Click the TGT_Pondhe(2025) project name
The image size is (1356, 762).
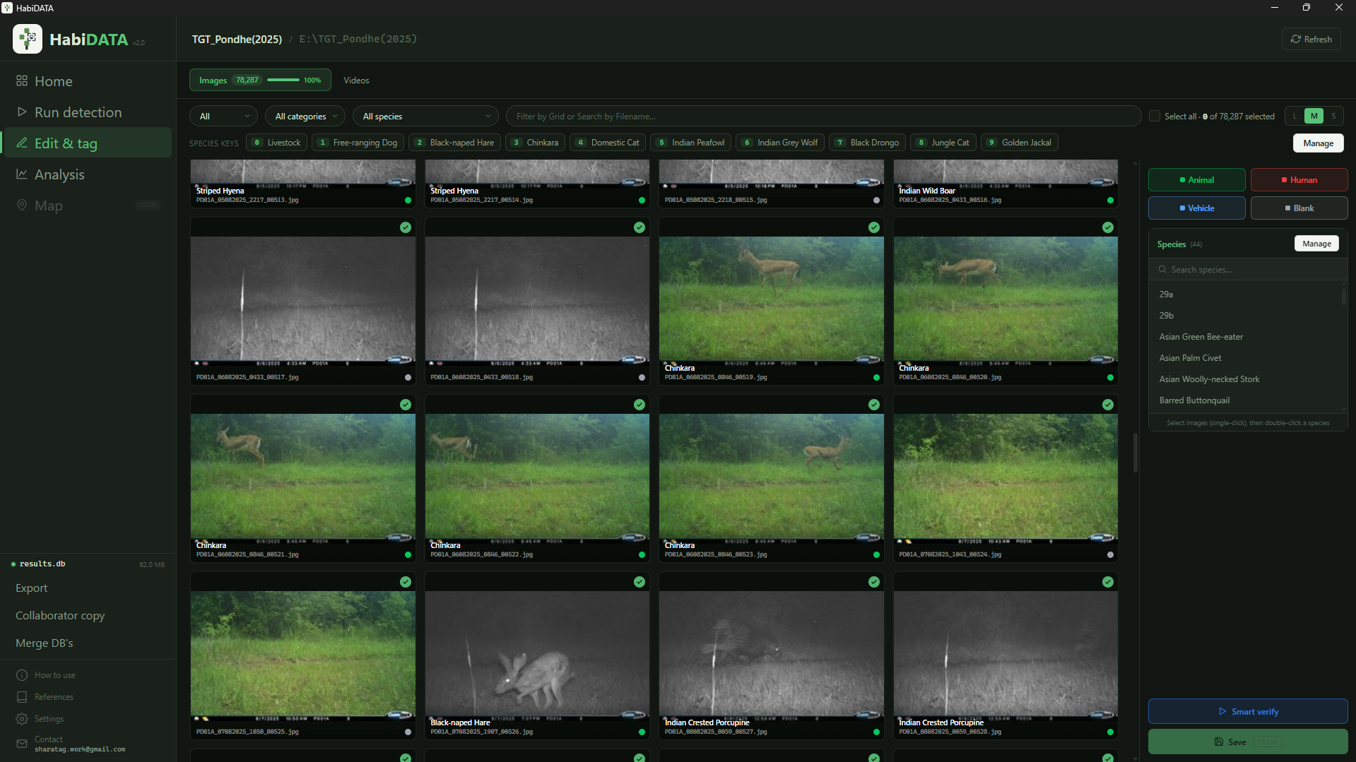click(237, 39)
